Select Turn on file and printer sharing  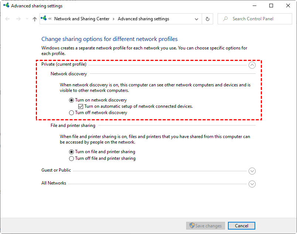click(72, 152)
